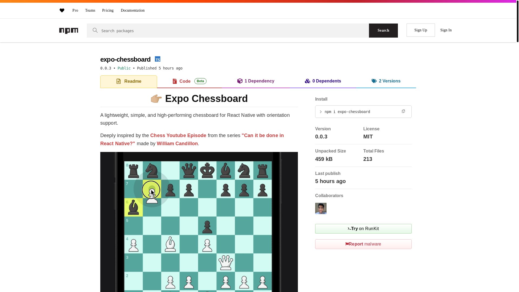This screenshot has width=519, height=292.
Task: Click the TypeScript TS badge icon
Action: pyautogui.click(x=158, y=59)
